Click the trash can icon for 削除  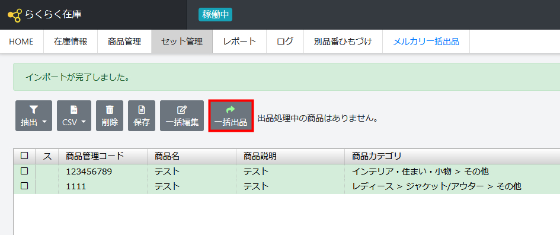[x=110, y=109]
